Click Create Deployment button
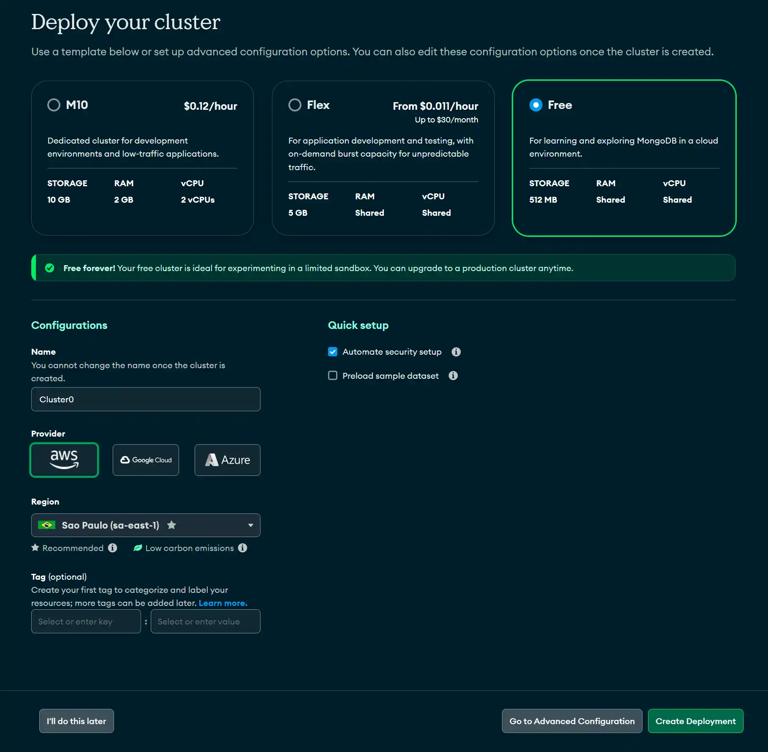This screenshot has width=768, height=752. pyautogui.click(x=696, y=721)
